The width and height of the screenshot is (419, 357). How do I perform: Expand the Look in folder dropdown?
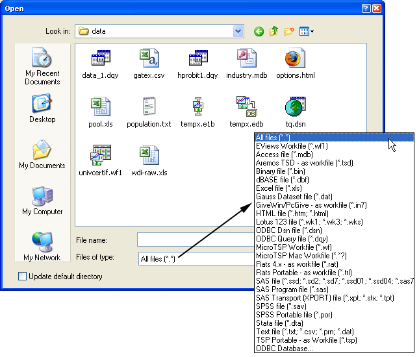[x=238, y=31]
